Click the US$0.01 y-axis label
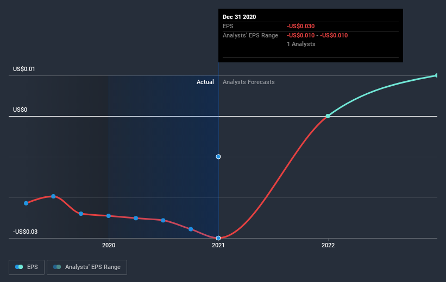Viewport: 446px width, 282px height. pos(24,69)
